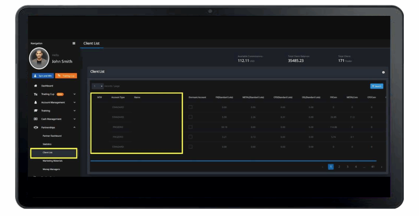Expand the Account Management chevron
419x216 pixels.
click(74, 102)
